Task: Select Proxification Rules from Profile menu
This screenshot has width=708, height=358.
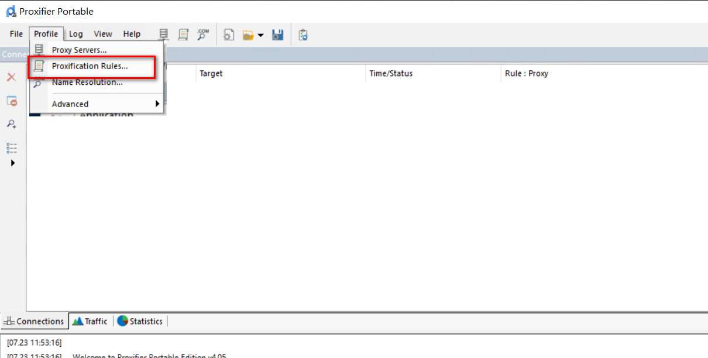Action: point(90,66)
